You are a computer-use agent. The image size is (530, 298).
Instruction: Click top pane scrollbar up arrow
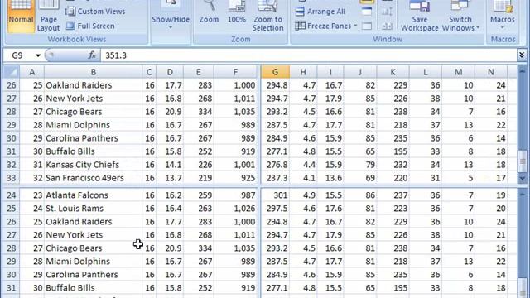coord(522,71)
